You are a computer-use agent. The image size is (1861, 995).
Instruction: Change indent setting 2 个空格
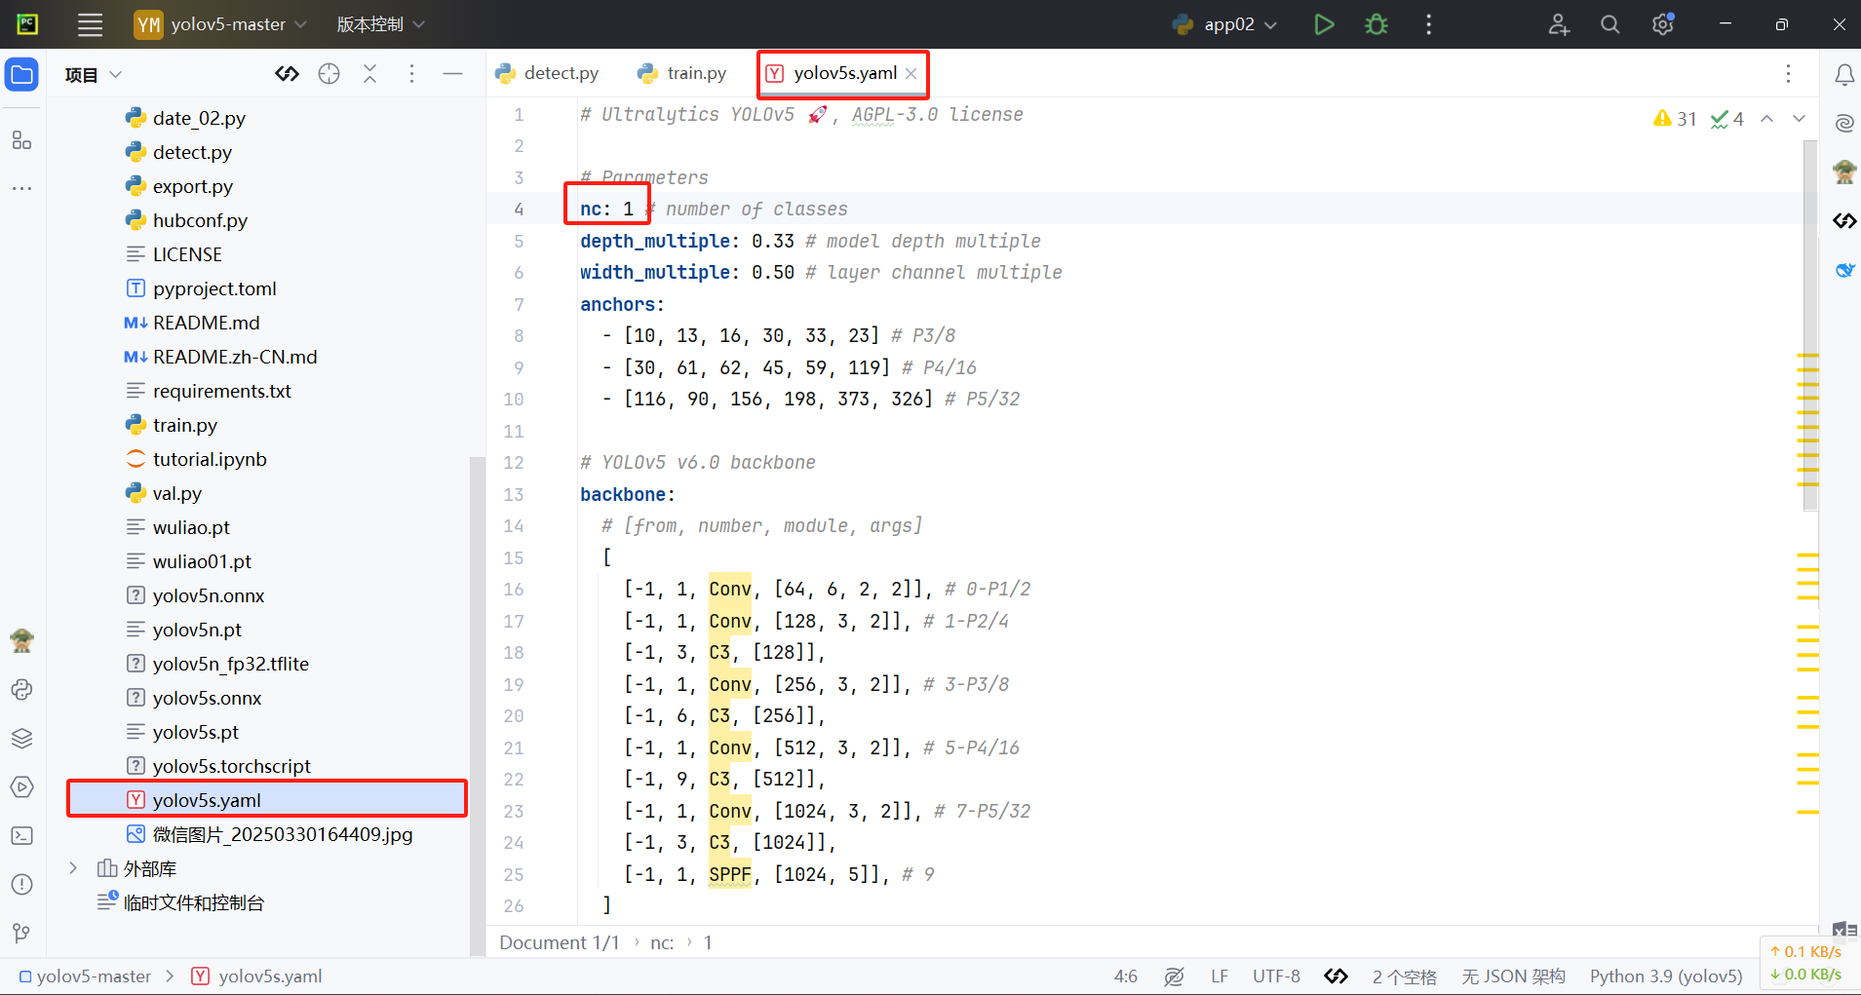pos(1404,976)
